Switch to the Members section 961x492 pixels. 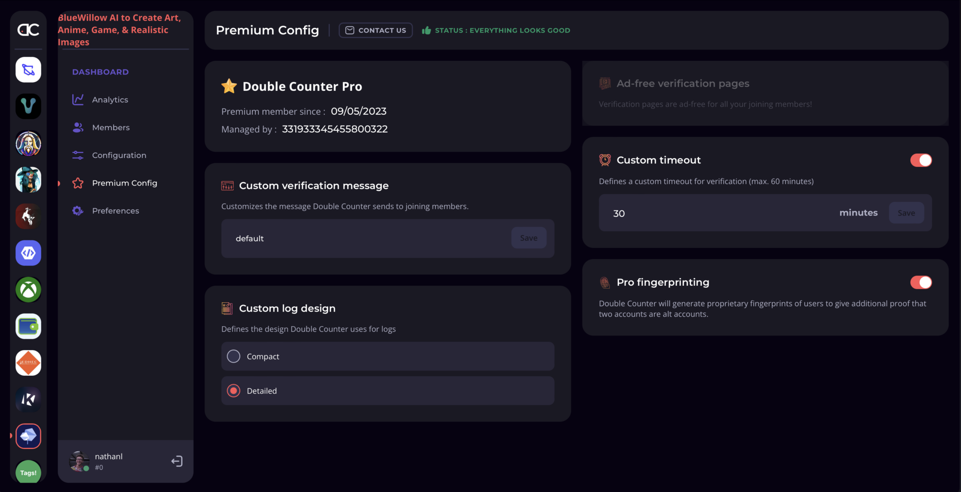click(x=111, y=127)
